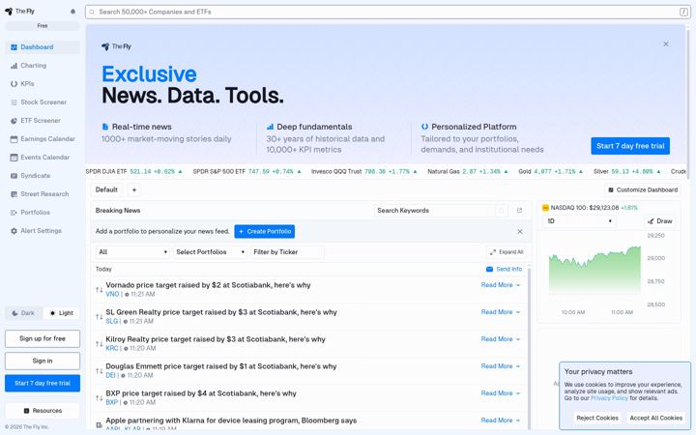Focus Filter by Ticker field
Image resolution: width=696 pixels, height=435 pixels.
click(x=287, y=252)
